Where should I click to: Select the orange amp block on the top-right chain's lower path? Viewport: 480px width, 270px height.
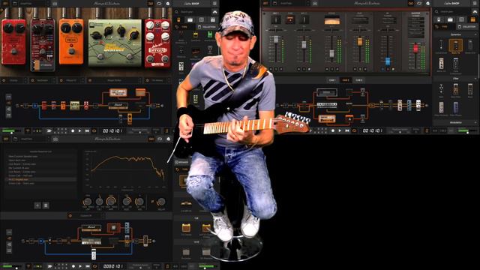(x=327, y=118)
